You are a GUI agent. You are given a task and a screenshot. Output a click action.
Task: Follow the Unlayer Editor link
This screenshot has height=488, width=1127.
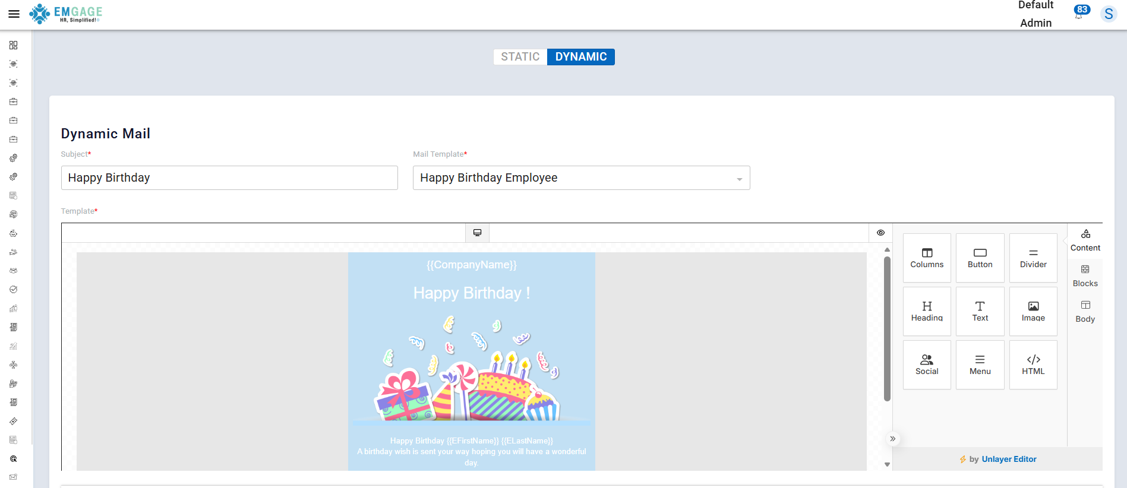coord(1009,459)
